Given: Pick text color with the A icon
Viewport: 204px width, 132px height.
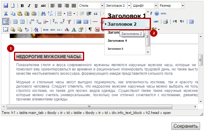Looking at the screenshot, I should point(73,29).
